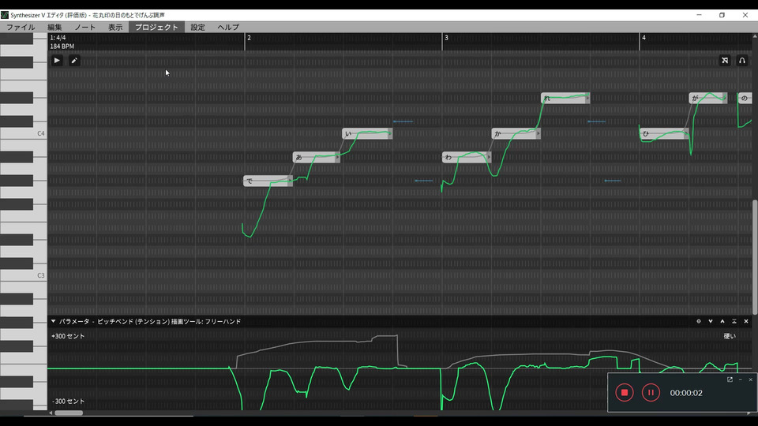The image size is (758, 426).
Task: Pause the screen recording
Action: click(x=651, y=393)
